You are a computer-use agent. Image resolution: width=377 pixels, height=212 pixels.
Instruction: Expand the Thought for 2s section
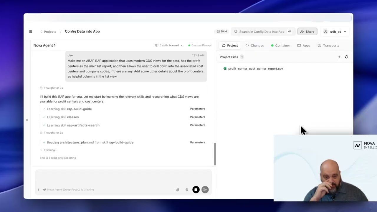pos(51,88)
